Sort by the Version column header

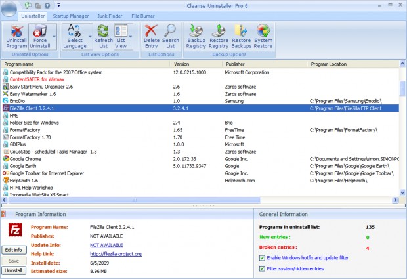[196, 64]
